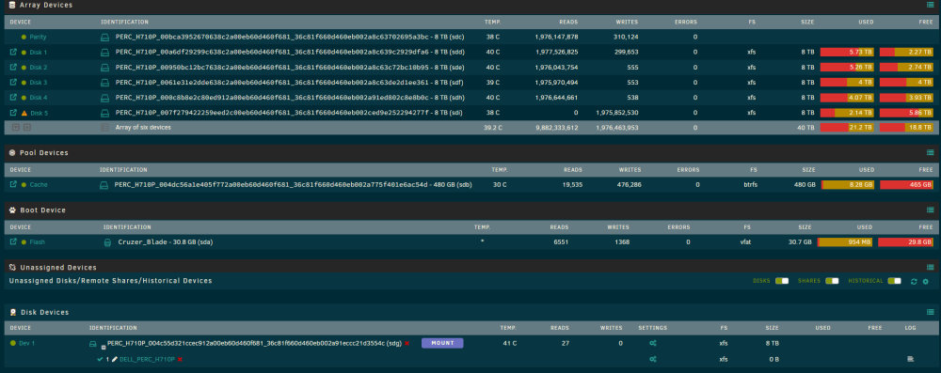Open the Disk 2 browse icon
Screen dimensions: 941x373
pyautogui.click(x=13, y=67)
